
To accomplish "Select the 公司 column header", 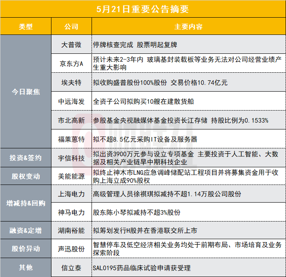I will 71,27.
